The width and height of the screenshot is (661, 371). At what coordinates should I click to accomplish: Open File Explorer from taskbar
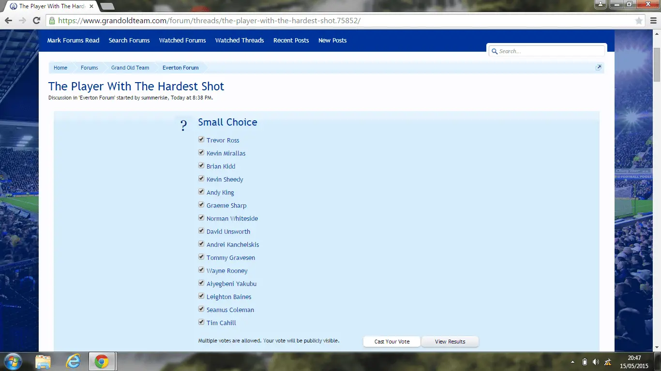43,361
